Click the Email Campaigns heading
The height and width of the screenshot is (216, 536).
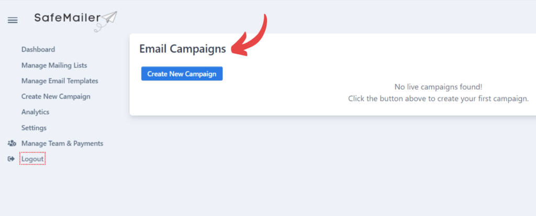183,49
